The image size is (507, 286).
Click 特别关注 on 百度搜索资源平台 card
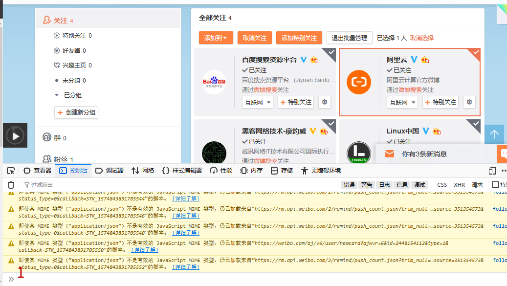(x=296, y=103)
